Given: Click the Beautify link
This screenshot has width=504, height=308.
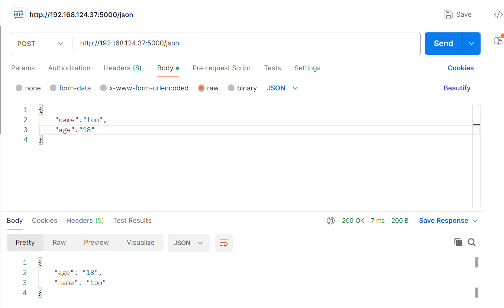Looking at the screenshot, I should (457, 88).
